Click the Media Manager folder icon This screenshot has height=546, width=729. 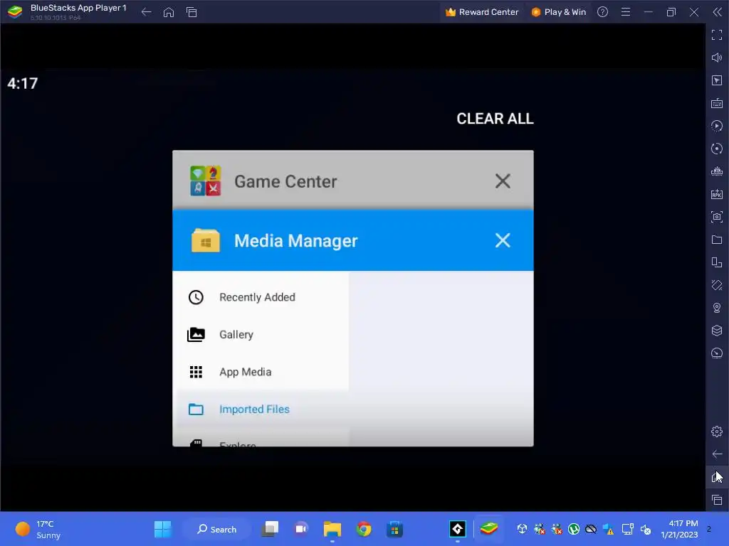(x=206, y=240)
